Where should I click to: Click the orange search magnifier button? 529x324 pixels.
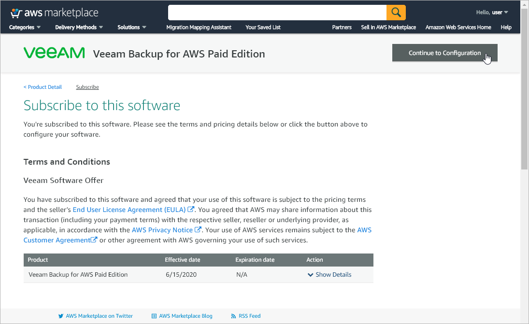(396, 13)
